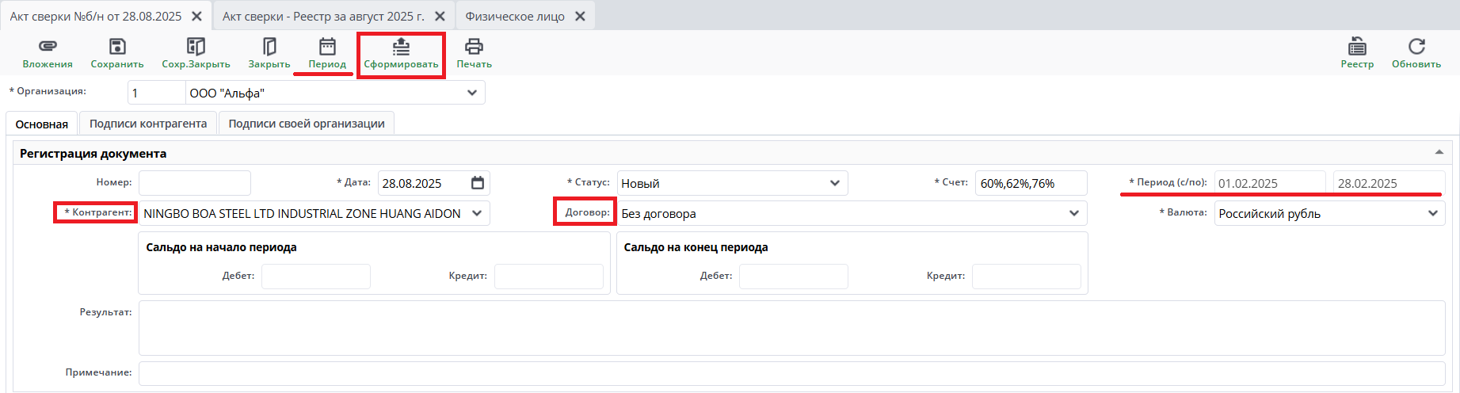The height and width of the screenshot is (393, 1460).
Task: Expand the Валюта currency dropdown
Action: tap(1432, 213)
